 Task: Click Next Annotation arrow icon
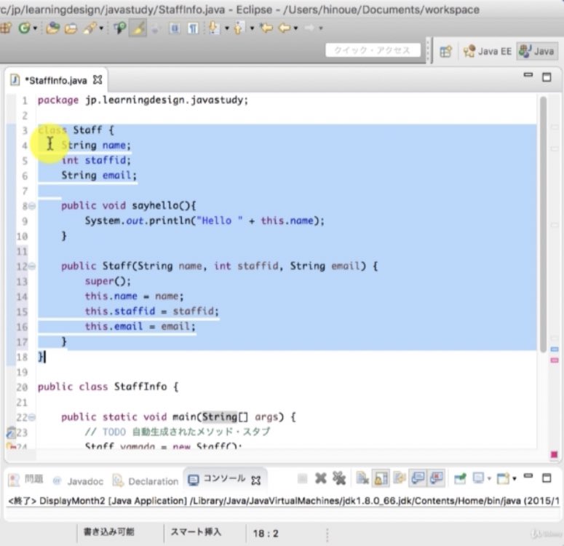(215, 28)
